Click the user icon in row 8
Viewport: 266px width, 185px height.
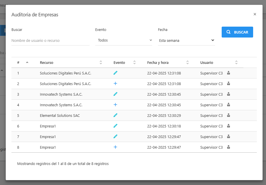229,147
